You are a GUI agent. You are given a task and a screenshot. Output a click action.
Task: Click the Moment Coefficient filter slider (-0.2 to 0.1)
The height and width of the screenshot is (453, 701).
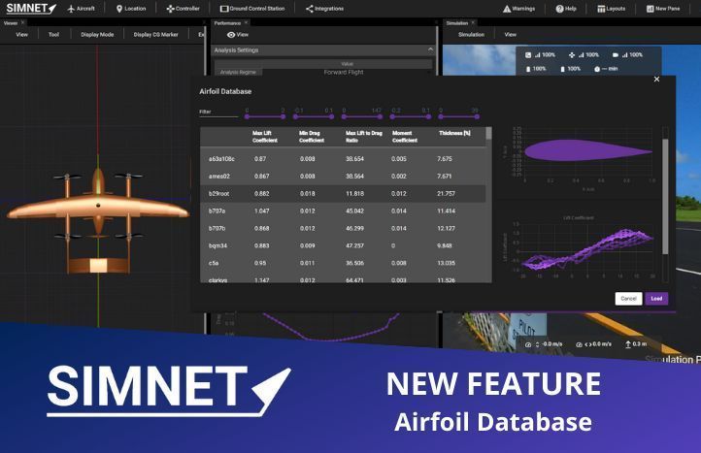(x=411, y=116)
